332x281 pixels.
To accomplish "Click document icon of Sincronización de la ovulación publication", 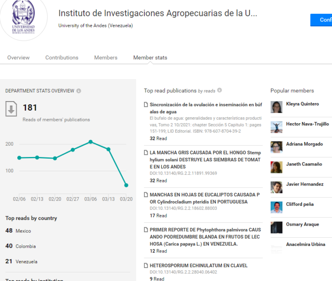I will click(x=146, y=105).
